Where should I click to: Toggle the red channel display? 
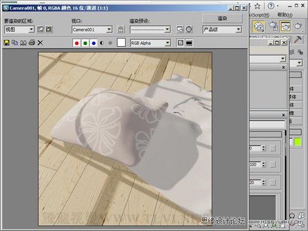tap(77, 43)
